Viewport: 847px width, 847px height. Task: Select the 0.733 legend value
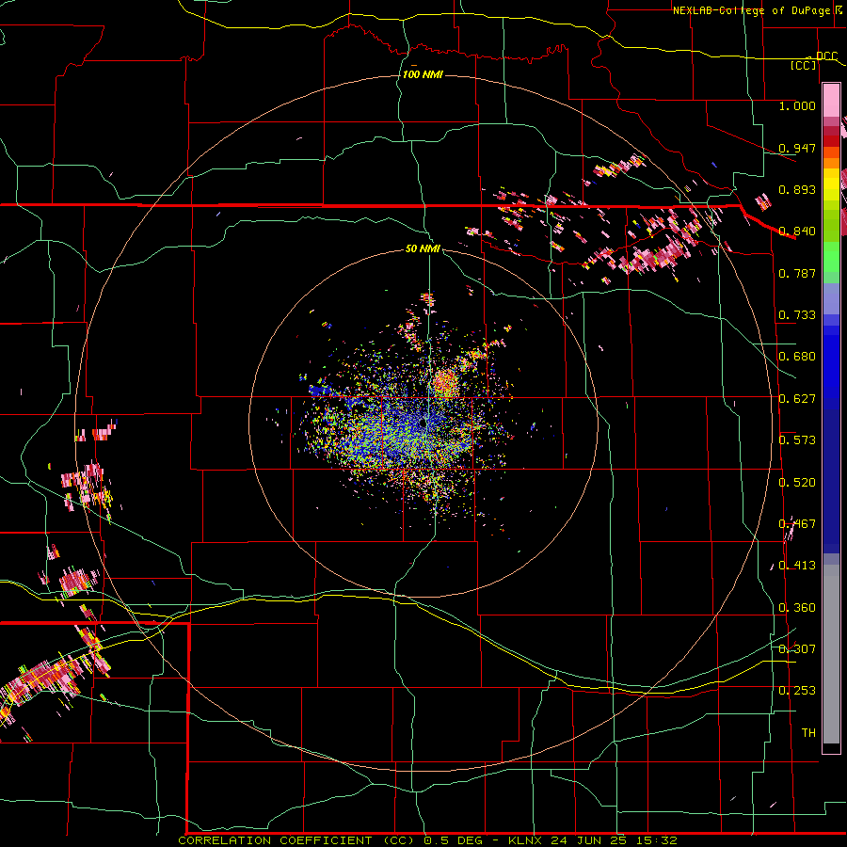797,315
